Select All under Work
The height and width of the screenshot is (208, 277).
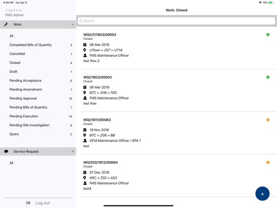click(38, 36)
